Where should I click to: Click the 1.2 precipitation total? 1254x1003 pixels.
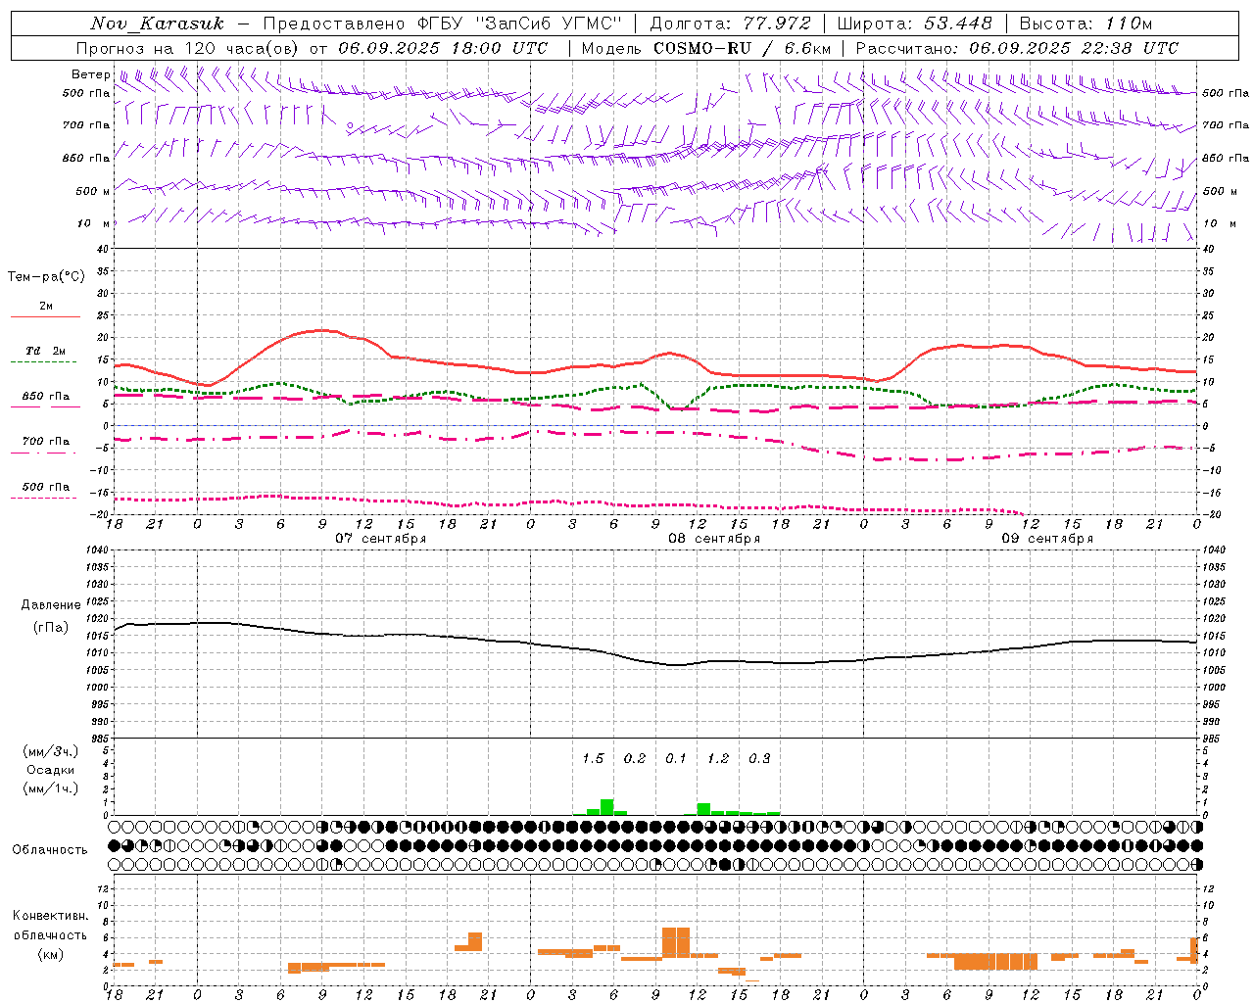click(718, 759)
